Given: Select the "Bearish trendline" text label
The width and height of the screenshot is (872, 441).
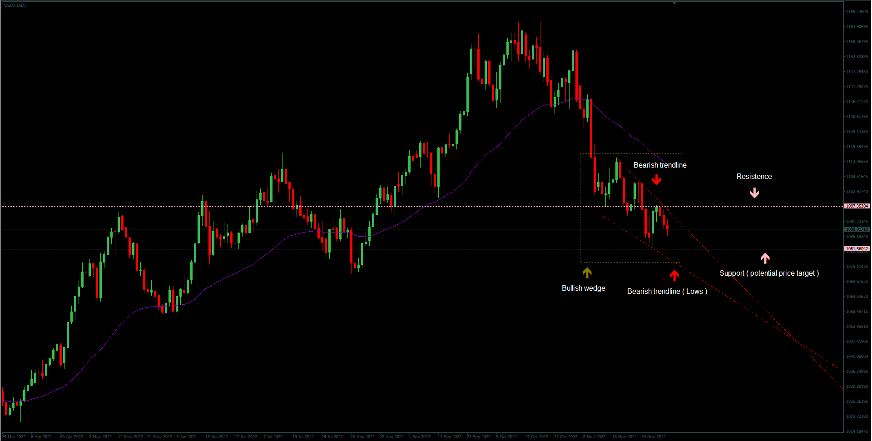Looking at the screenshot, I should click(x=660, y=165).
